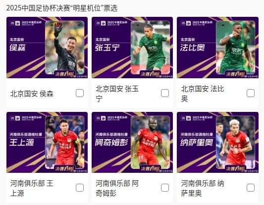Click the 河南俱乐部 阿奇姆彭 option label
Image resolution: width=264 pixels, height=205 pixels.
tap(117, 188)
